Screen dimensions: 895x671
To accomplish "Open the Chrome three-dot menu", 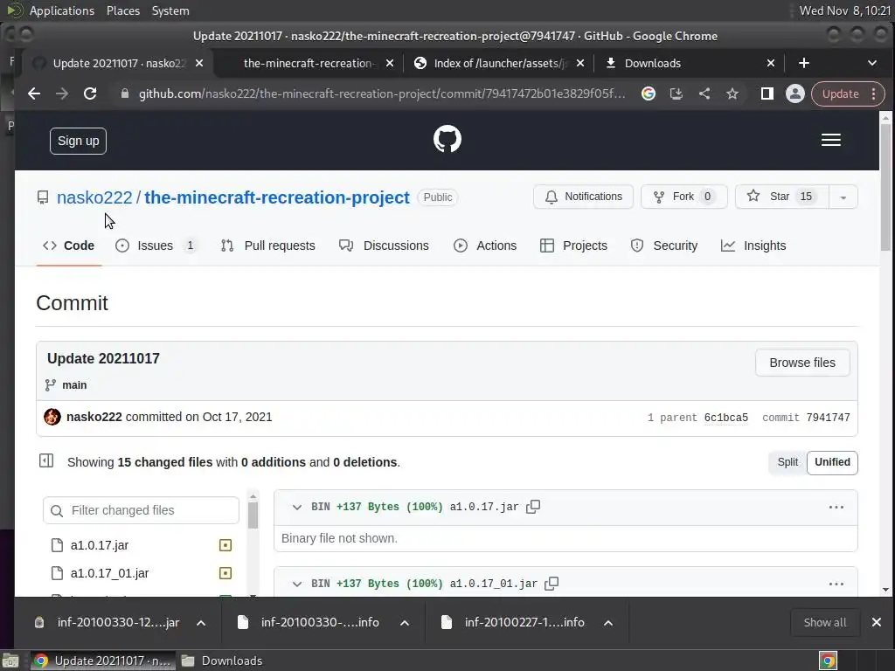I will (x=874, y=93).
